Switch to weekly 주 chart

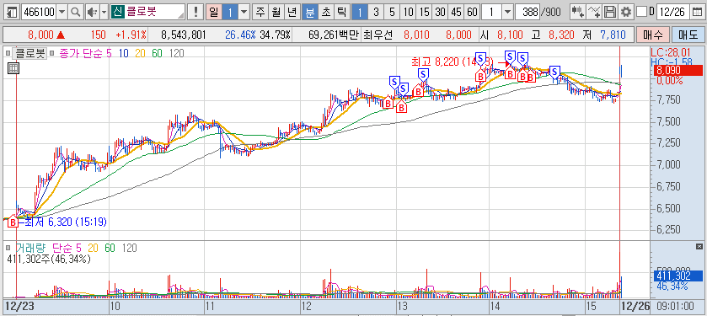[260, 12]
